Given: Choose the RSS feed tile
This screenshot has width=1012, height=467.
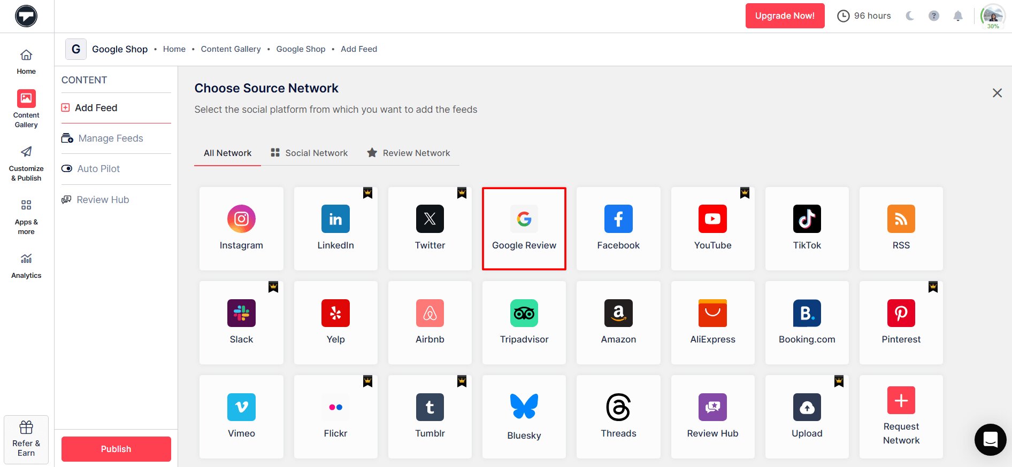Looking at the screenshot, I should point(901,228).
